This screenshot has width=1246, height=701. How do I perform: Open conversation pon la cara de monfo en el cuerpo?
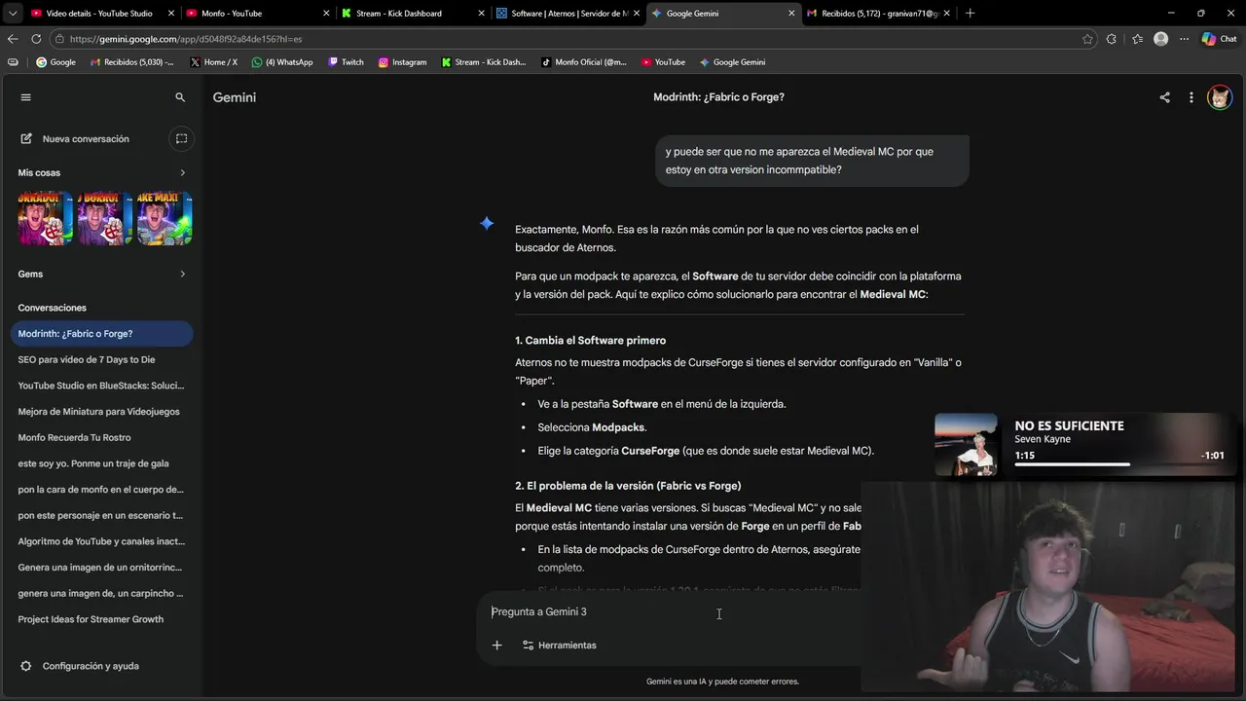pyautogui.click(x=101, y=490)
